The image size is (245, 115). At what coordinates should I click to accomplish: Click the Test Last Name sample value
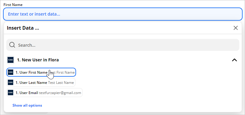[61, 83]
